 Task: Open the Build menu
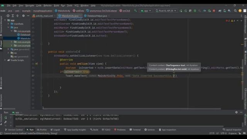[x=56, y=5]
